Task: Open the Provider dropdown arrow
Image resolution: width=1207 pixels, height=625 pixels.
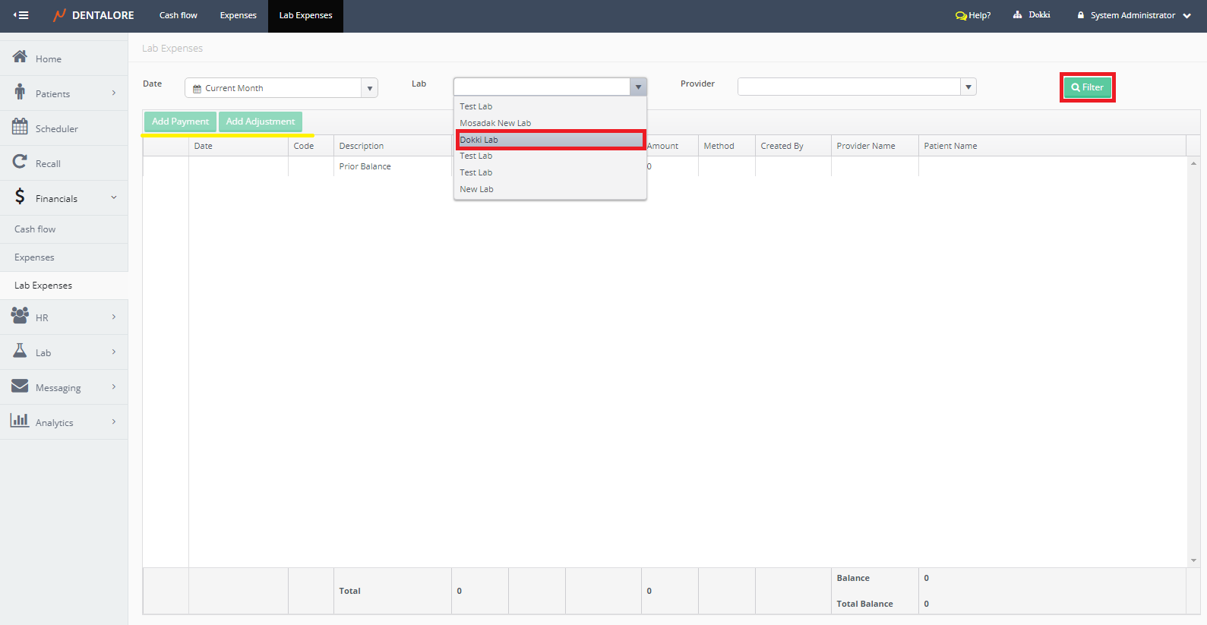Action: click(x=968, y=87)
